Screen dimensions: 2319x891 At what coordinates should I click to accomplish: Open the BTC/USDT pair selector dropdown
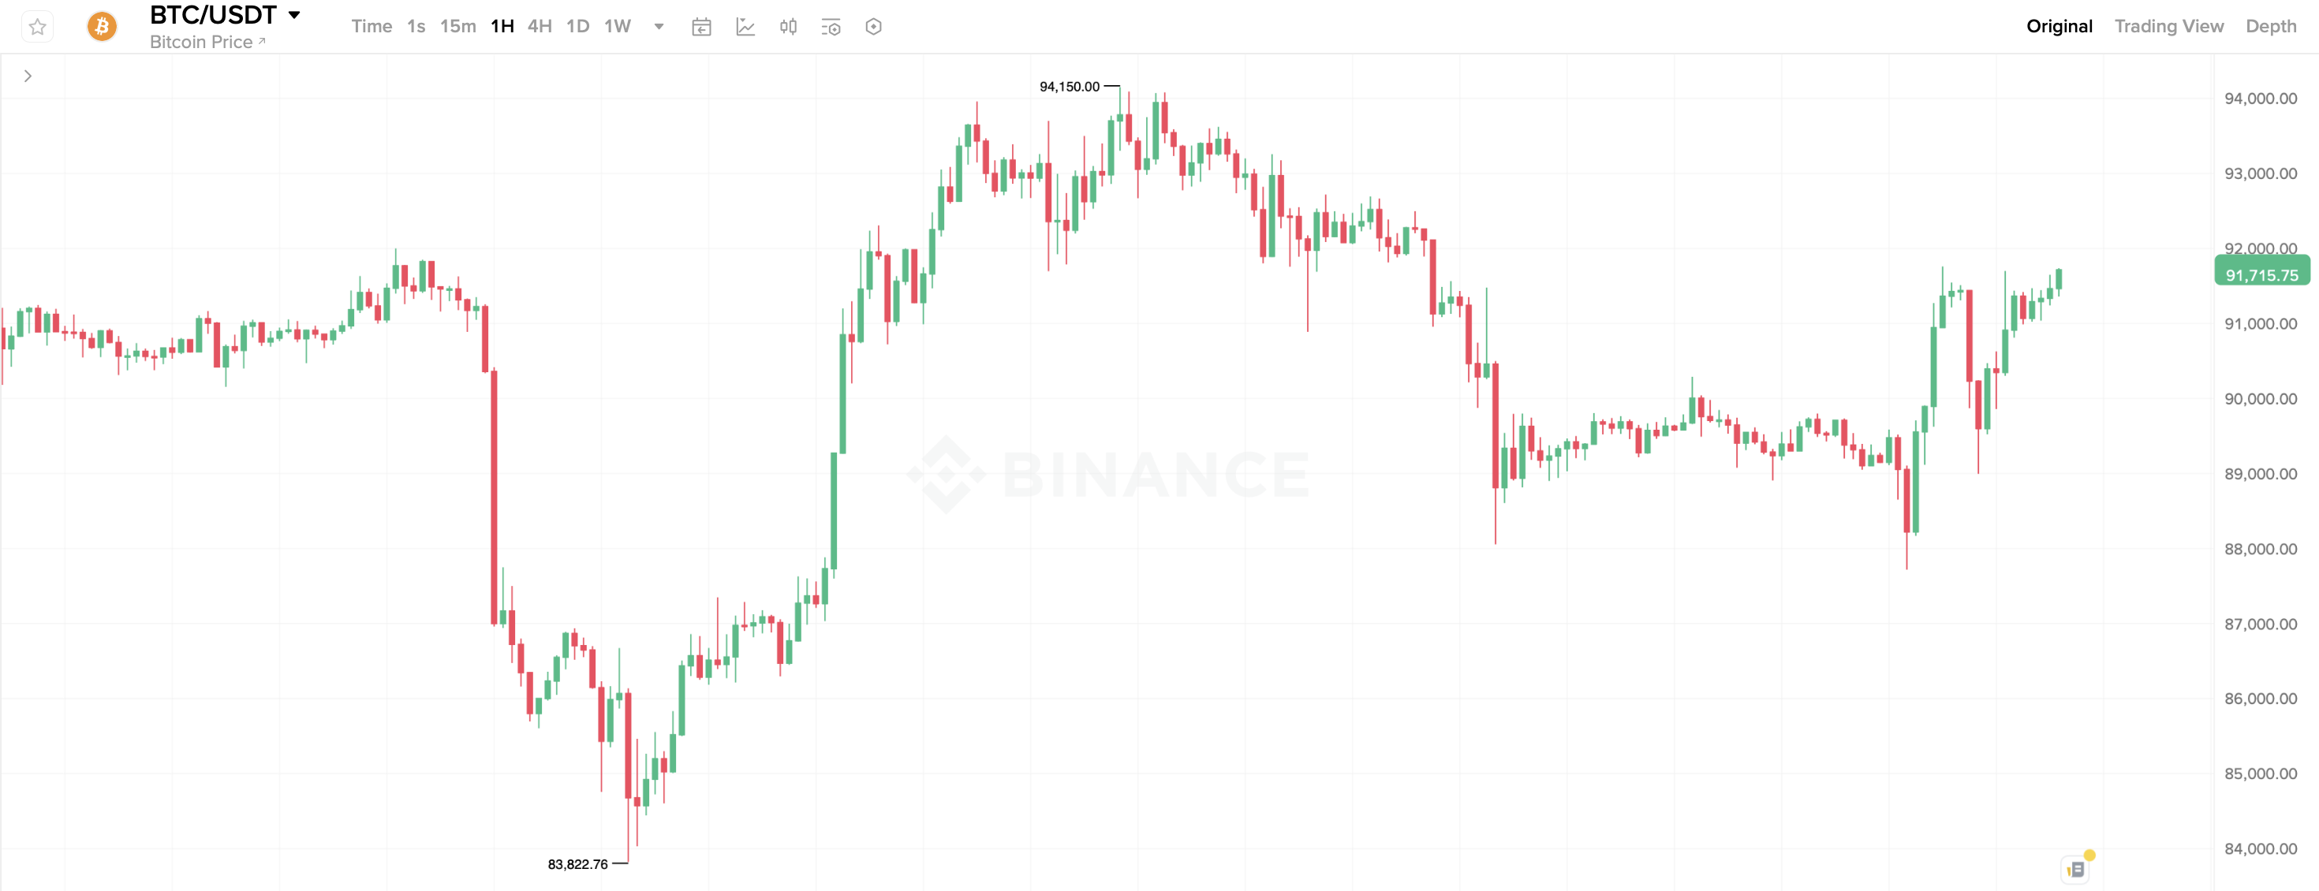(x=293, y=15)
